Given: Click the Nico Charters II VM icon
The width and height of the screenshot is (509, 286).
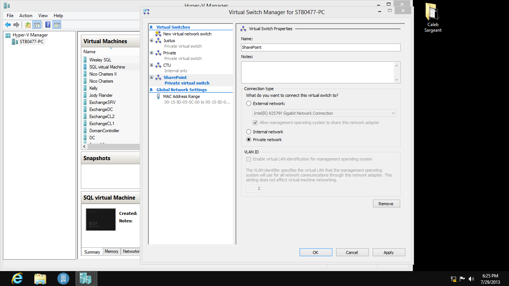Looking at the screenshot, I should point(85,74).
